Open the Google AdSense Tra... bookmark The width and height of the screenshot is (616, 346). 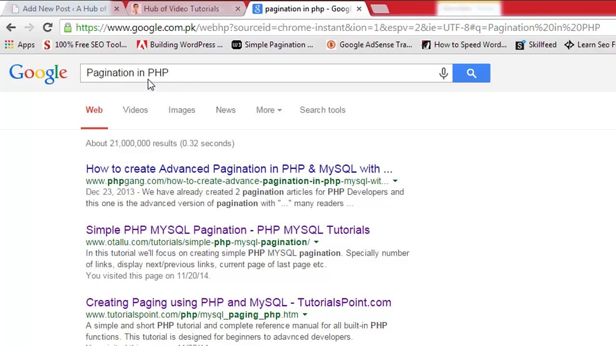(x=369, y=45)
